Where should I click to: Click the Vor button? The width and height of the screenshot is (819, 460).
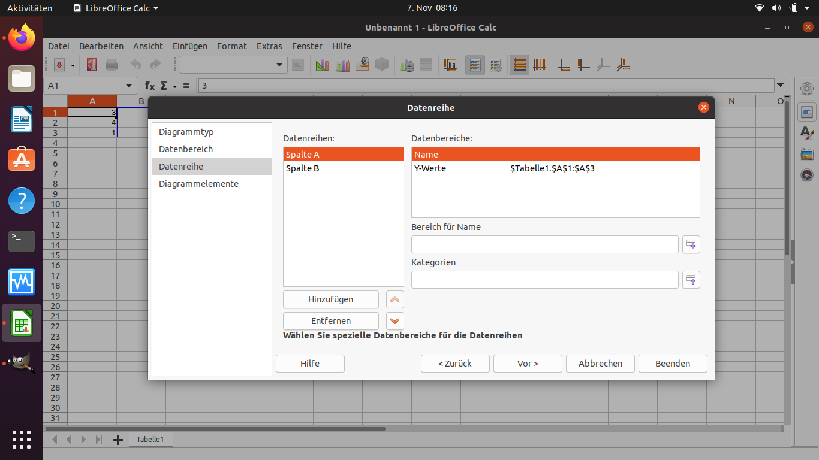pos(528,364)
